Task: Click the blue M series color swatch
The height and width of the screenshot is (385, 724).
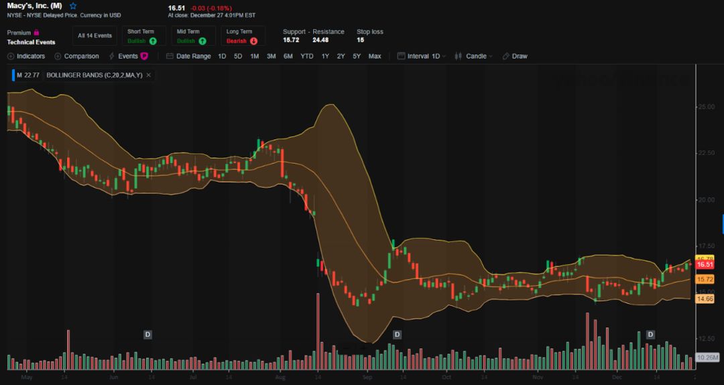Action: (x=13, y=75)
